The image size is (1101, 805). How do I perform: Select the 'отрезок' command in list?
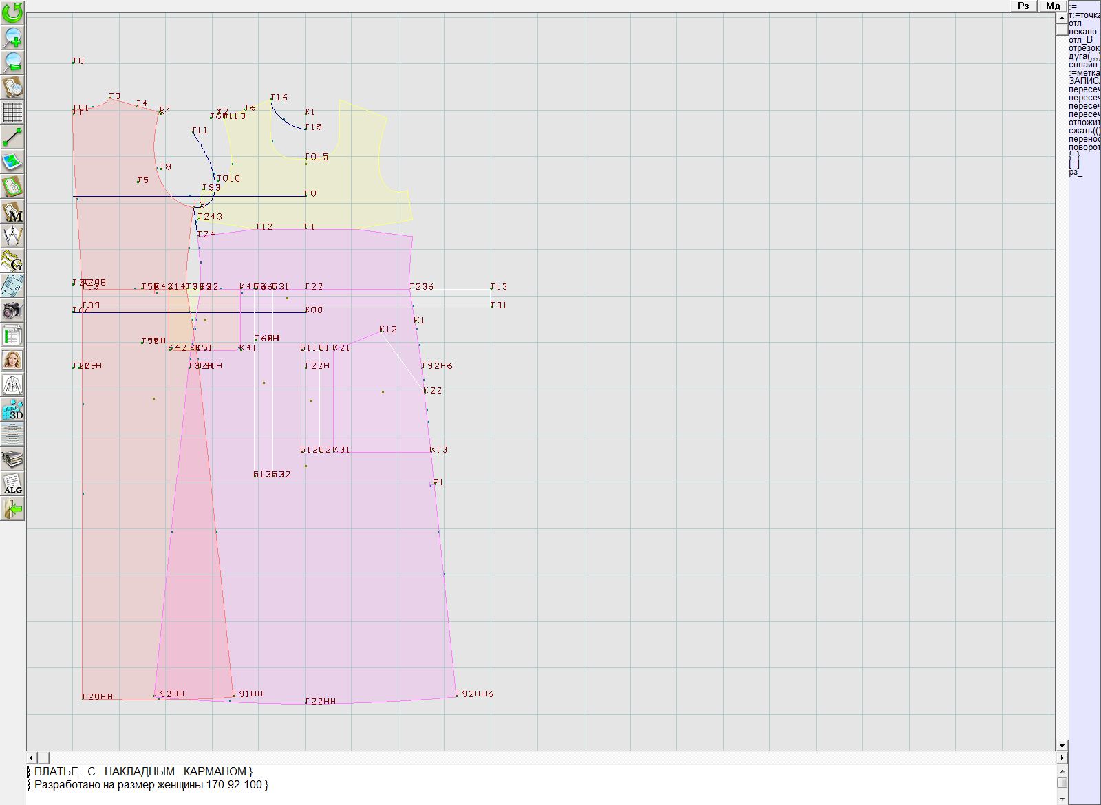tap(1084, 48)
